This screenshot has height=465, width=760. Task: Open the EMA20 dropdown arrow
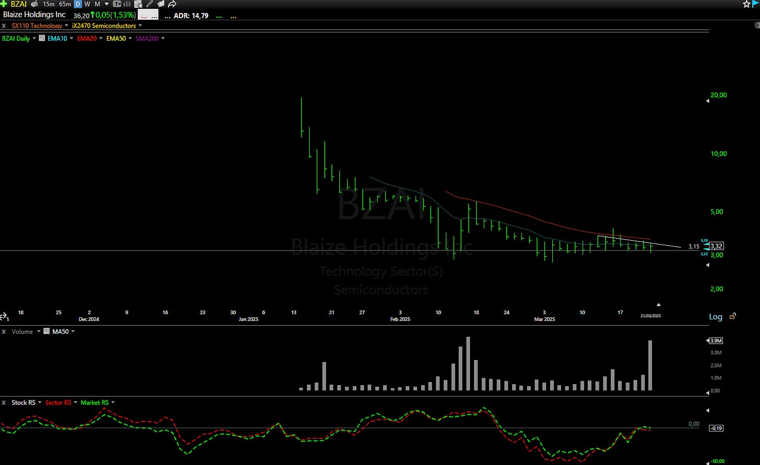click(x=101, y=38)
